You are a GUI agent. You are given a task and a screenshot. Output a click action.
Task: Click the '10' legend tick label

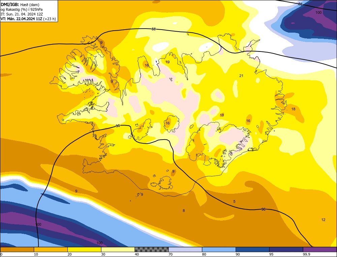pyautogui.click(x=36, y=254)
